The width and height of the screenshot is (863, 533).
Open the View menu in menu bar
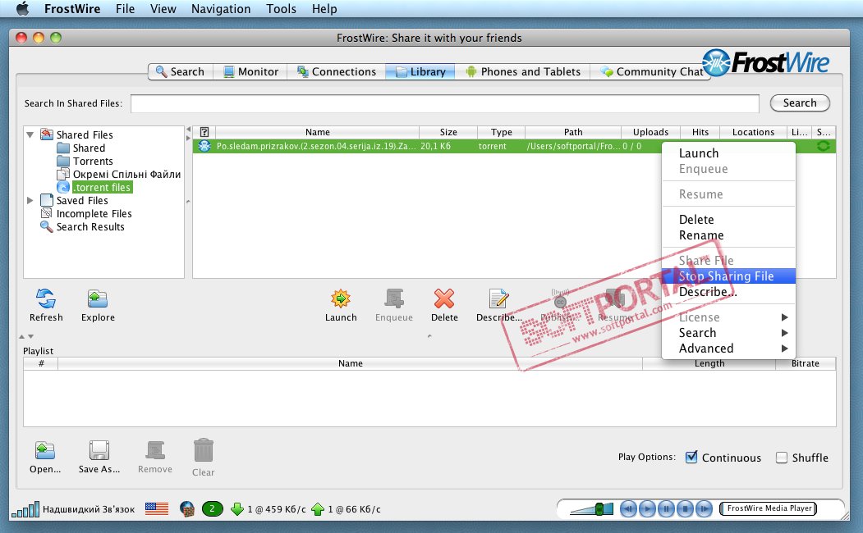click(163, 9)
